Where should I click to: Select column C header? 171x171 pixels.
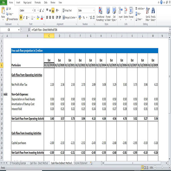[49, 36]
